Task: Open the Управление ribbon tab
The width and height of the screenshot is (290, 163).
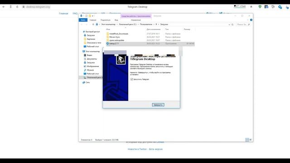Action: tap(136, 20)
